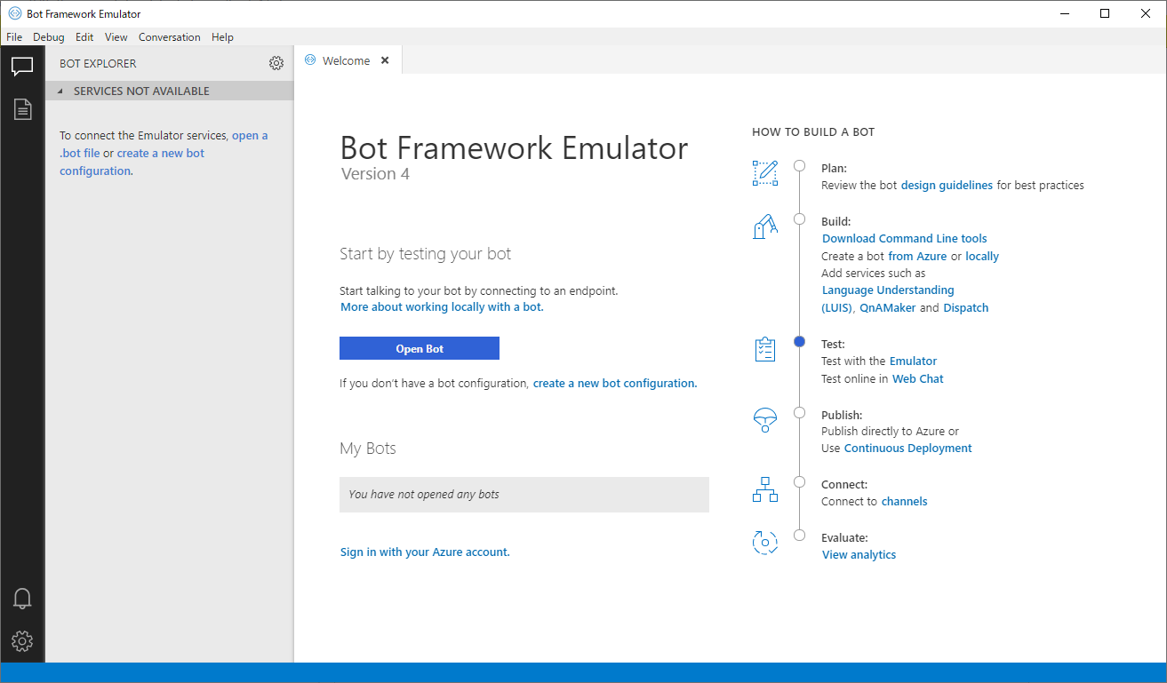Image resolution: width=1167 pixels, height=683 pixels.
Task: Click the 'locally' link
Action: click(982, 257)
